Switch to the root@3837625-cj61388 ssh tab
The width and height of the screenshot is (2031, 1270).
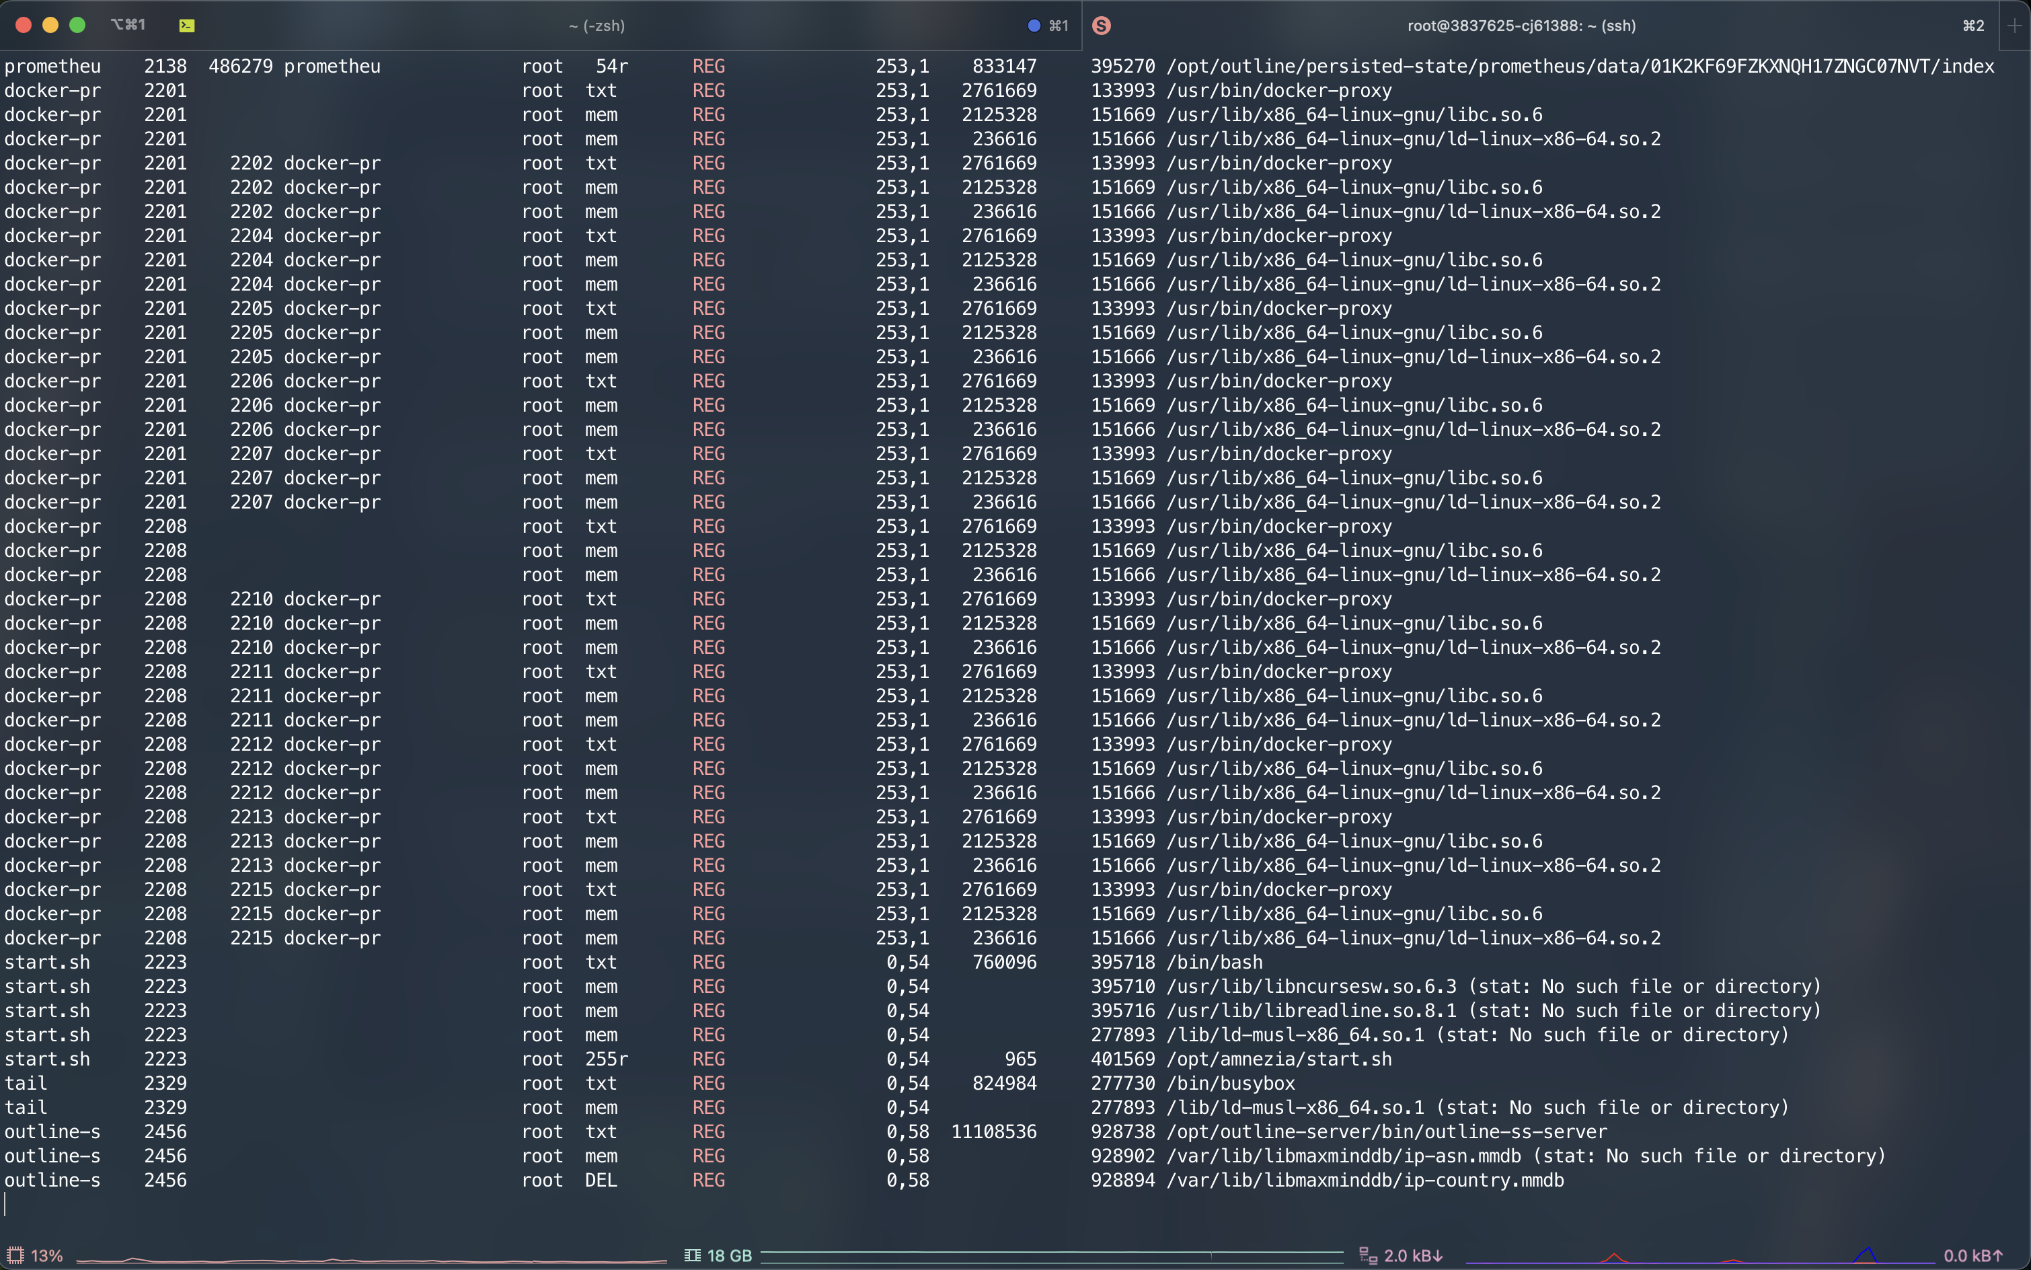[x=1521, y=25]
